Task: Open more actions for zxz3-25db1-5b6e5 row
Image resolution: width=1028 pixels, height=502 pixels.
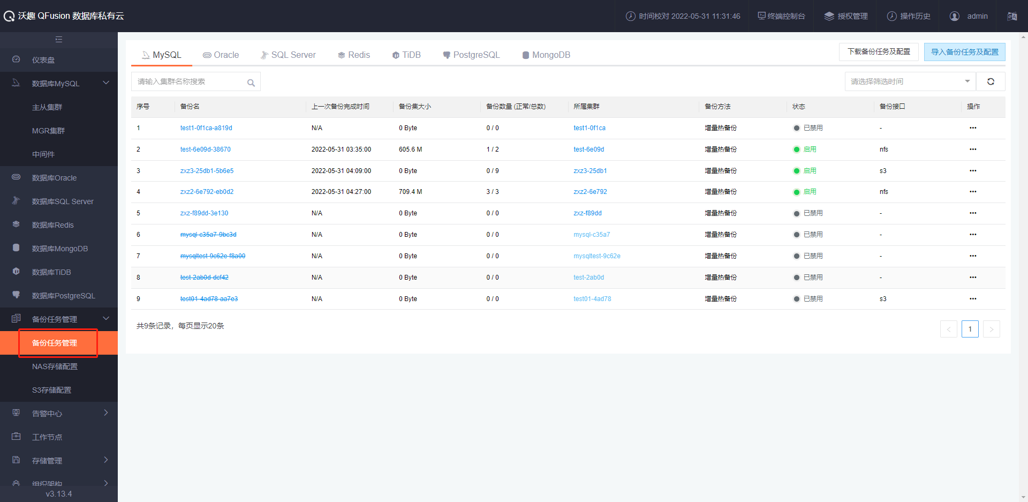Action: click(973, 171)
